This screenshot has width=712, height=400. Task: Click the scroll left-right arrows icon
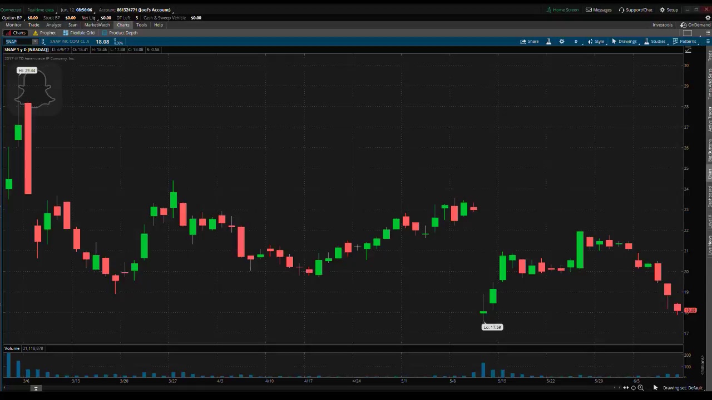626,388
